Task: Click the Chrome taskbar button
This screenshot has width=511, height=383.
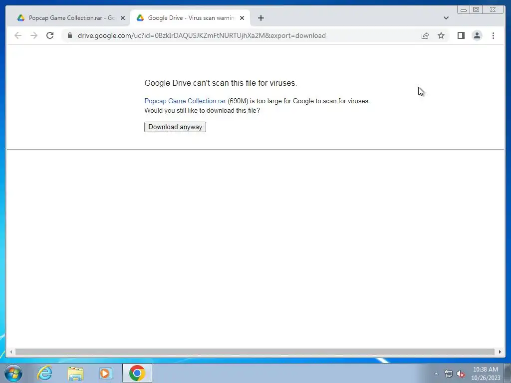Action: [137, 373]
